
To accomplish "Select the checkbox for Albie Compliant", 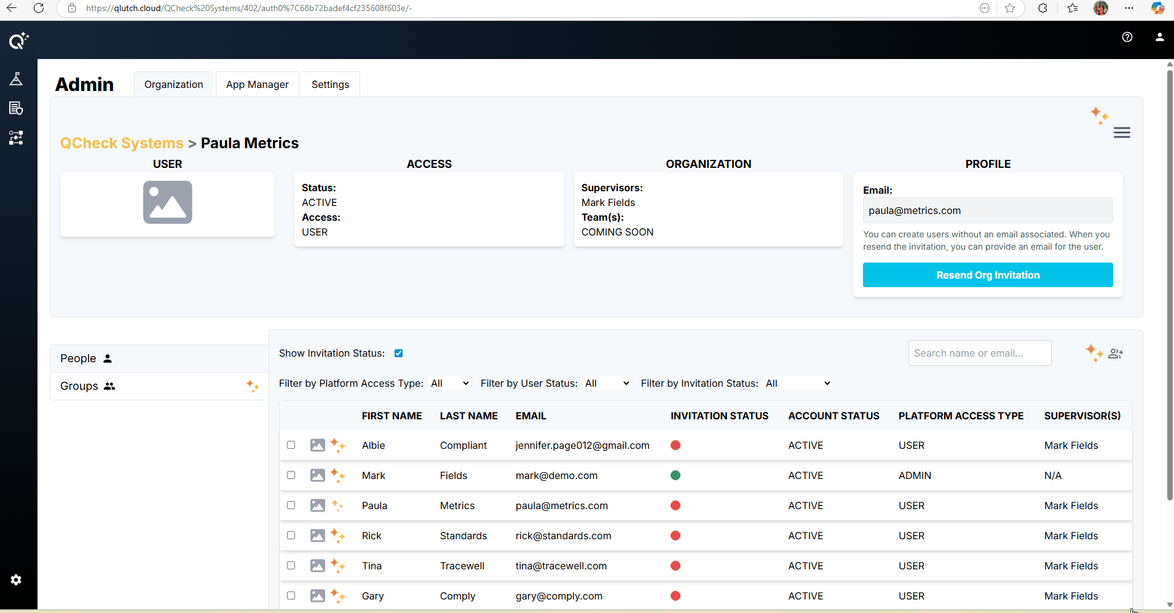I will pyautogui.click(x=291, y=445).
